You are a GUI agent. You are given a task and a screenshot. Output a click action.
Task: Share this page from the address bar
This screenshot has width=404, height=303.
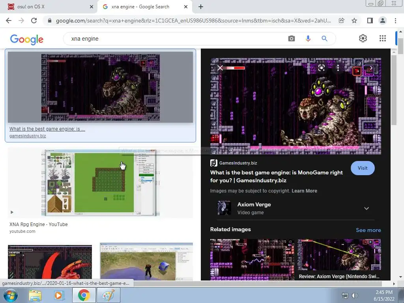pyautogui.click(x=341, y=21)
